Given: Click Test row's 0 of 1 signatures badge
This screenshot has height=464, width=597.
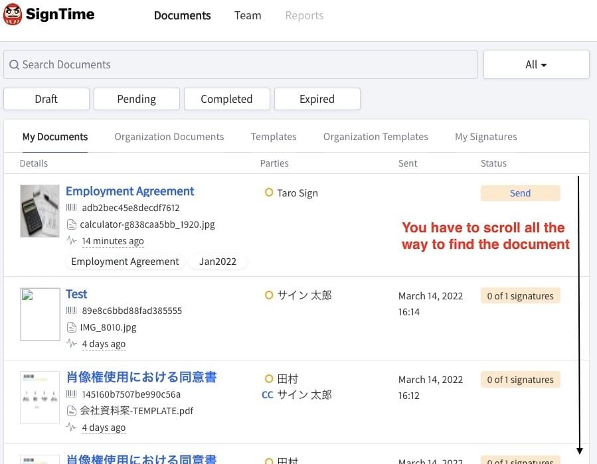Looking at the screenshot, I should [x=520, y=296].
